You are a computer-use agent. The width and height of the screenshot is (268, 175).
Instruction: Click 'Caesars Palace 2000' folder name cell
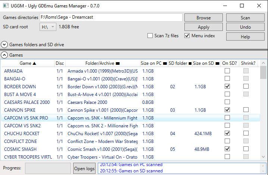click(87, 102)
